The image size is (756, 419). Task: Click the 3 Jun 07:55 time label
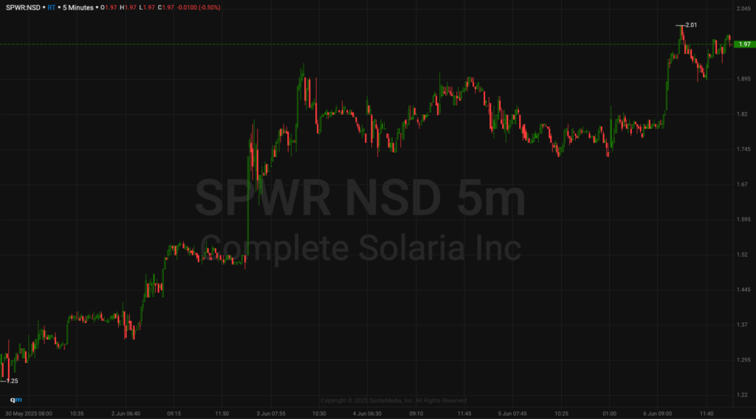tap(271, 414)
